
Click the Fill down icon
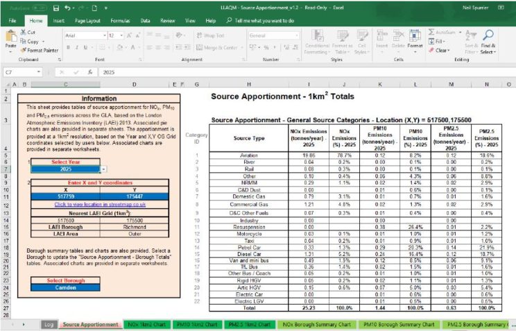[x=431, y=41]
